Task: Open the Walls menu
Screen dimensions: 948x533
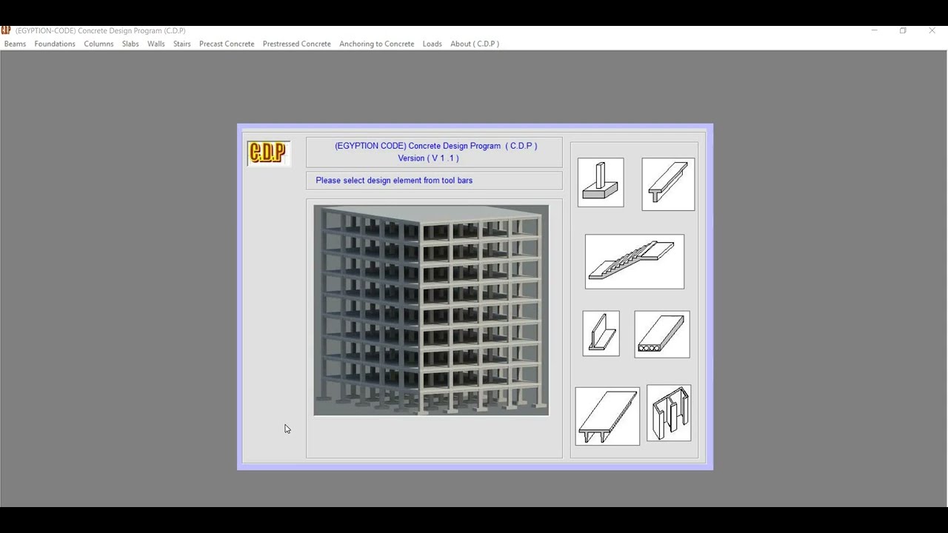Action: 156,44
